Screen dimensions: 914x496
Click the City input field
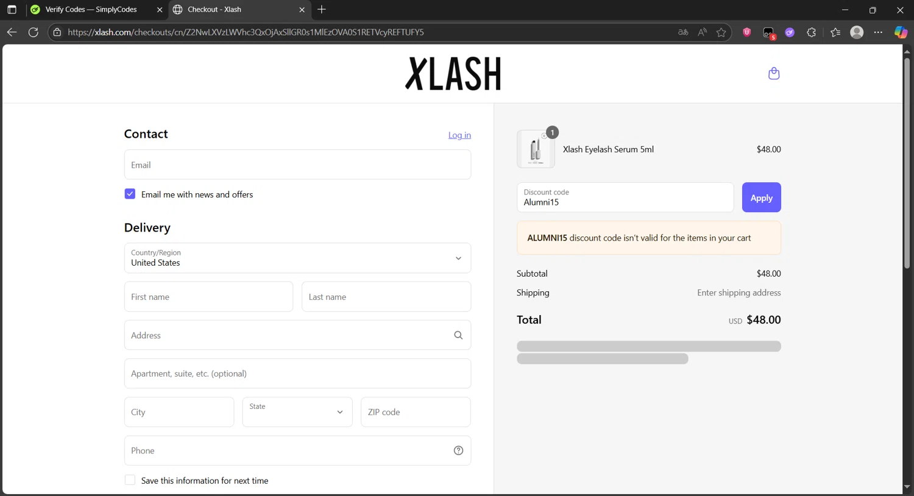tap(179, 412)
